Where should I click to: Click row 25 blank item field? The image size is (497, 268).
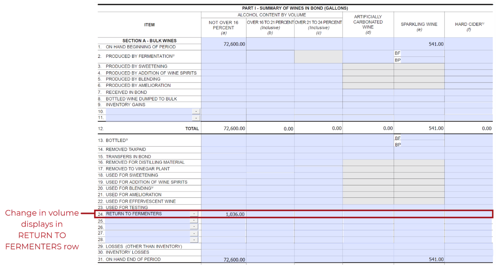tap(148, 221)
